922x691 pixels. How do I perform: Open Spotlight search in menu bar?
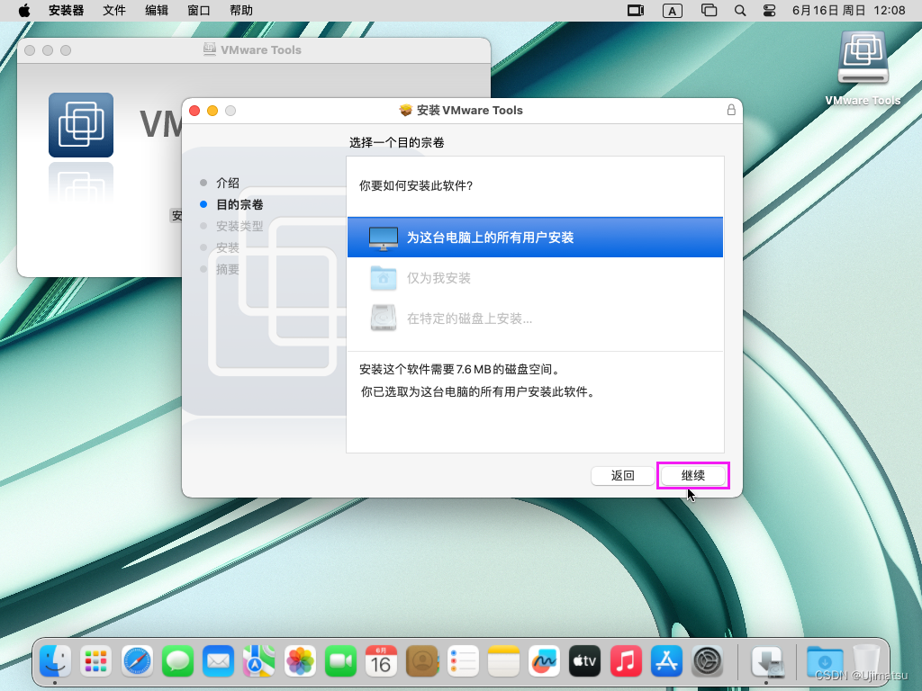740,11
